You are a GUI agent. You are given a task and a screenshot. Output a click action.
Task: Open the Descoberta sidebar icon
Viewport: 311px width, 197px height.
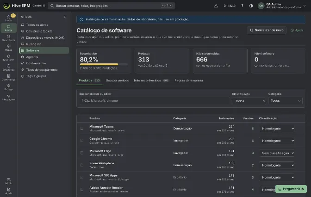coord(8,38)
